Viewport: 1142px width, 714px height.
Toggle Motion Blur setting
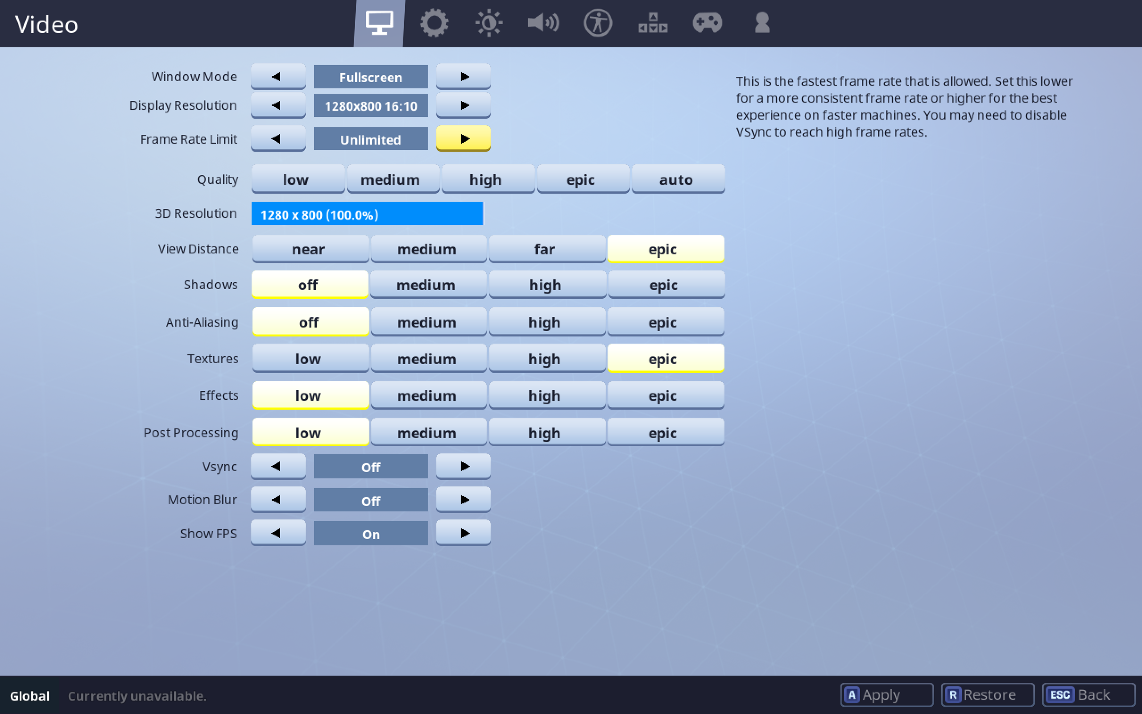point(464,500)
